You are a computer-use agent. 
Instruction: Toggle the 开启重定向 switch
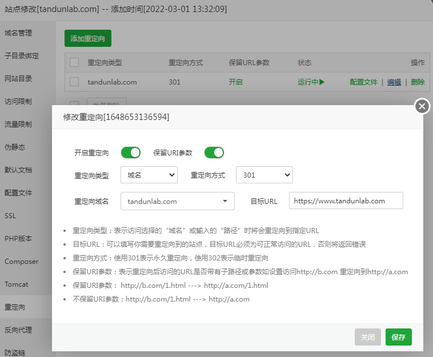tap(131, 153)
